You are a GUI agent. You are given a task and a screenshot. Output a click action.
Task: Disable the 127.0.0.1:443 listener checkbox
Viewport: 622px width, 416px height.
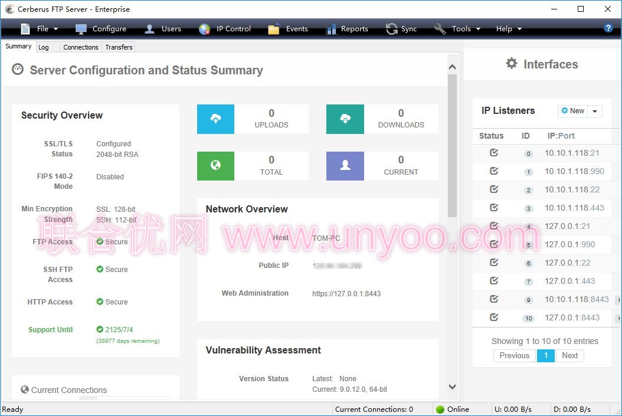pos(494,281)
